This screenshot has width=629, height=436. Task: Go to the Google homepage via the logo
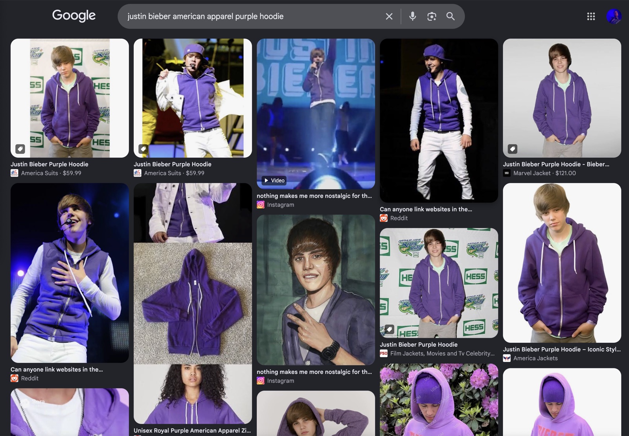pos(74,16)
